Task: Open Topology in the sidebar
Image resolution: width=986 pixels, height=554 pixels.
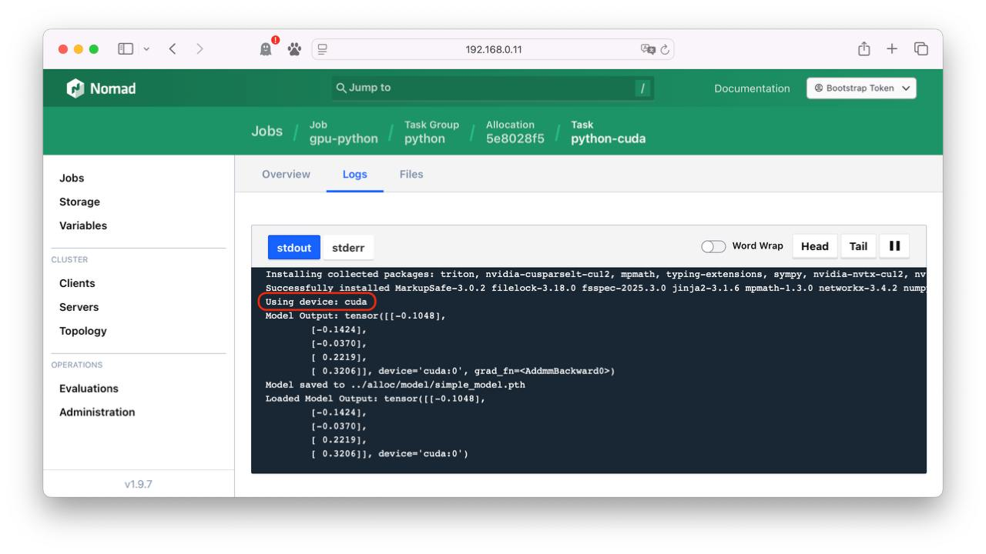Action: coord(83,331)
